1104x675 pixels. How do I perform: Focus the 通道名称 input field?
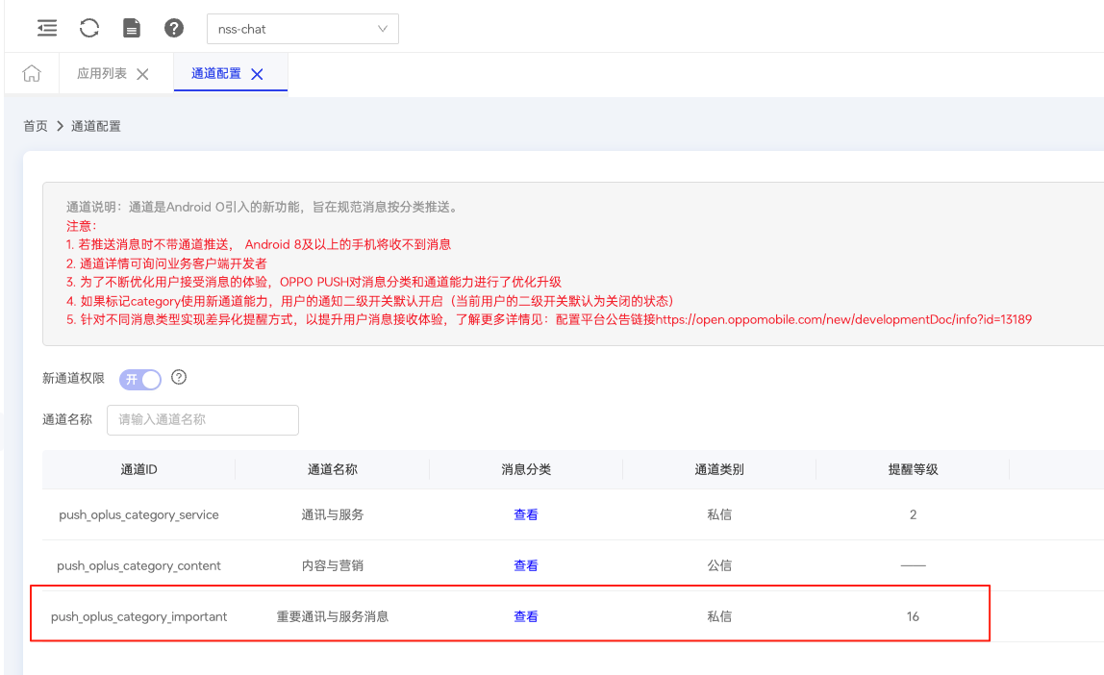click(x=203, y=419)
